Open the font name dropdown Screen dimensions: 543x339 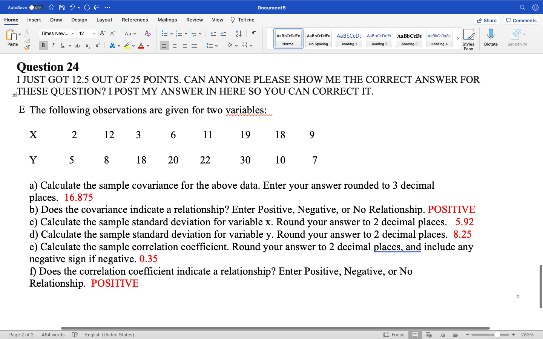pyautogui.click(x=73, y=34)
